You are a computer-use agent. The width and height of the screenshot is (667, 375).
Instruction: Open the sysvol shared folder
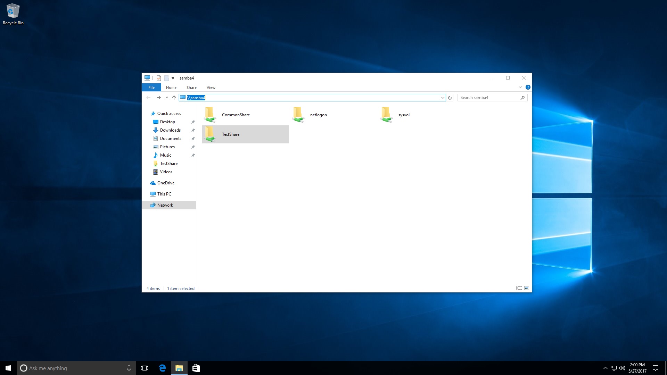tap(404, 115)
